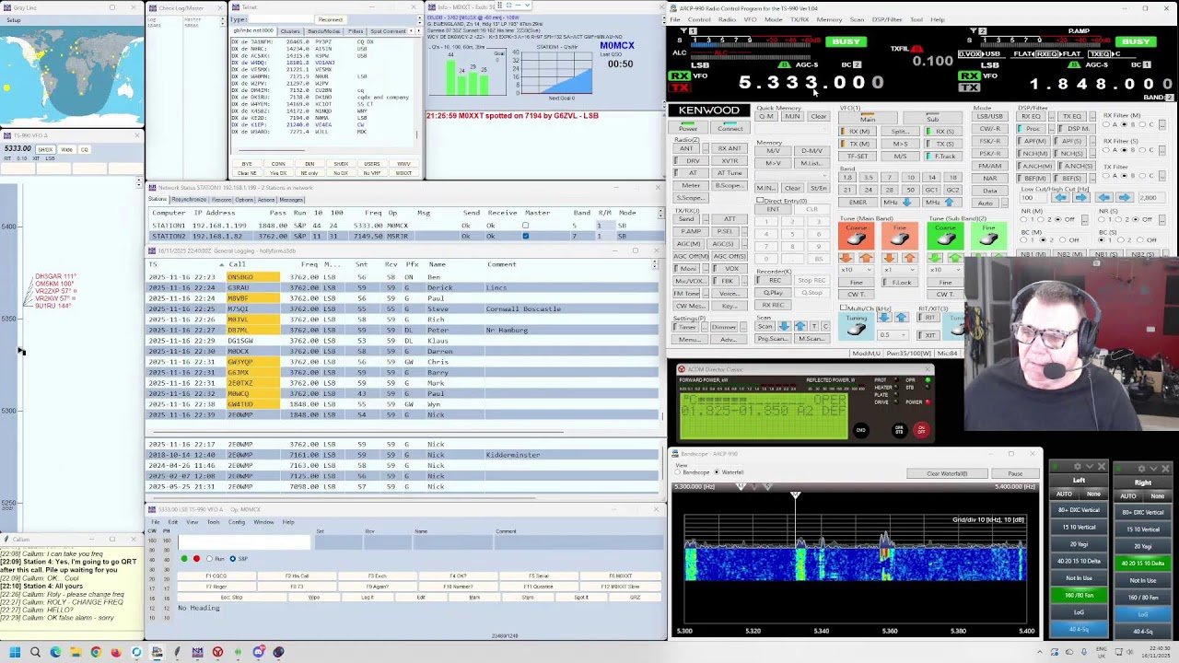Click the MHz down arrow button
The image size is (1179, 663).
(x=907, y=203)
